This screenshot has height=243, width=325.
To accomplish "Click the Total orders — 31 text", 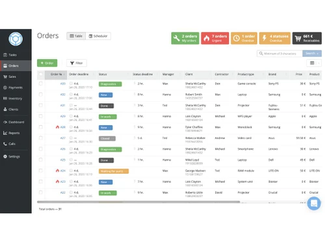I will click(50, 209).
